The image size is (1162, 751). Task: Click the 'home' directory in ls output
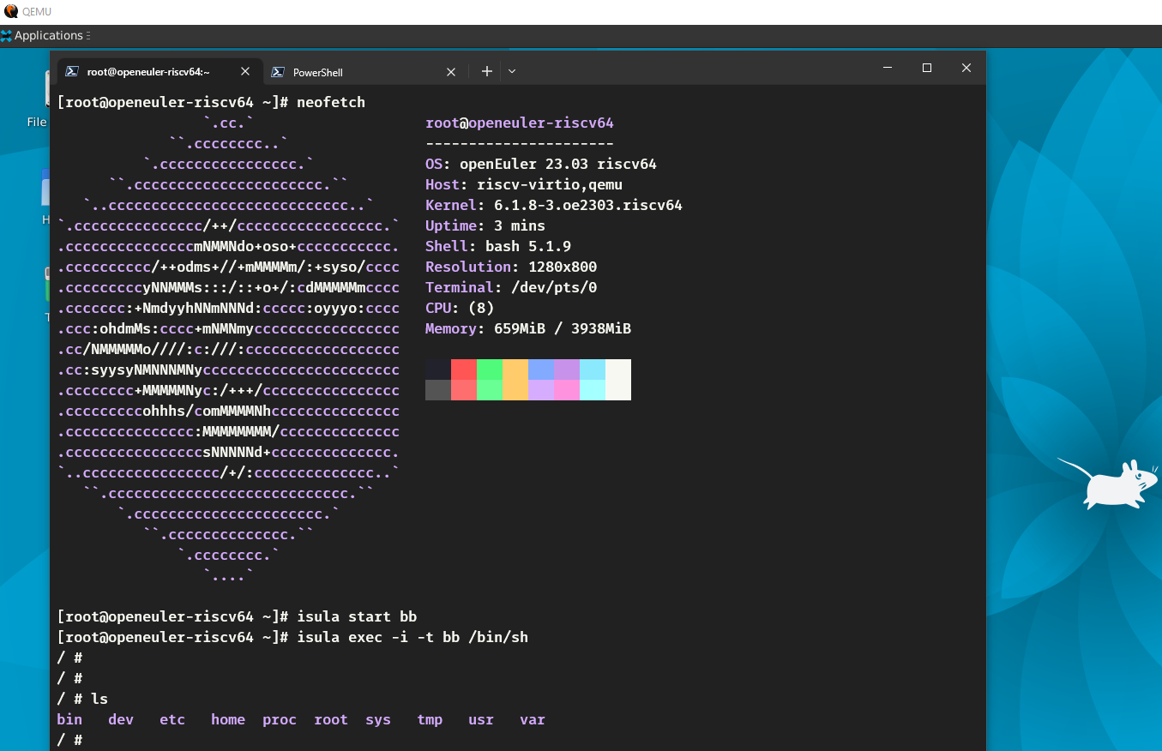(x=228, y=719)
